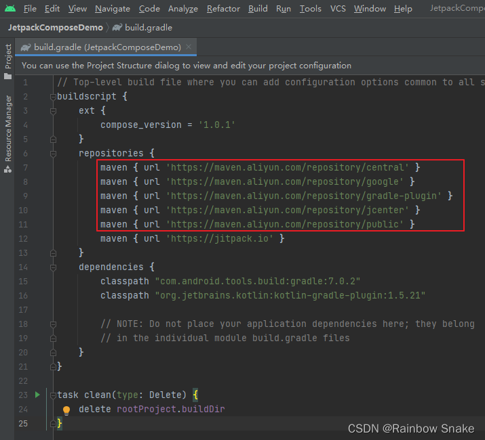485x440 pixels.
Task: Click the Gradle elephant icon in breadcrumb
Action: [117, 28]
